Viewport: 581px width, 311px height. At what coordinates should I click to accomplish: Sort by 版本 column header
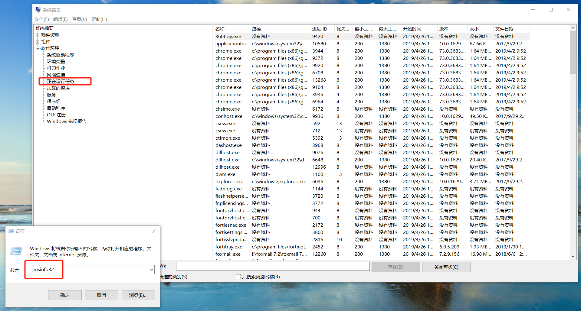(x=453, y=29)
